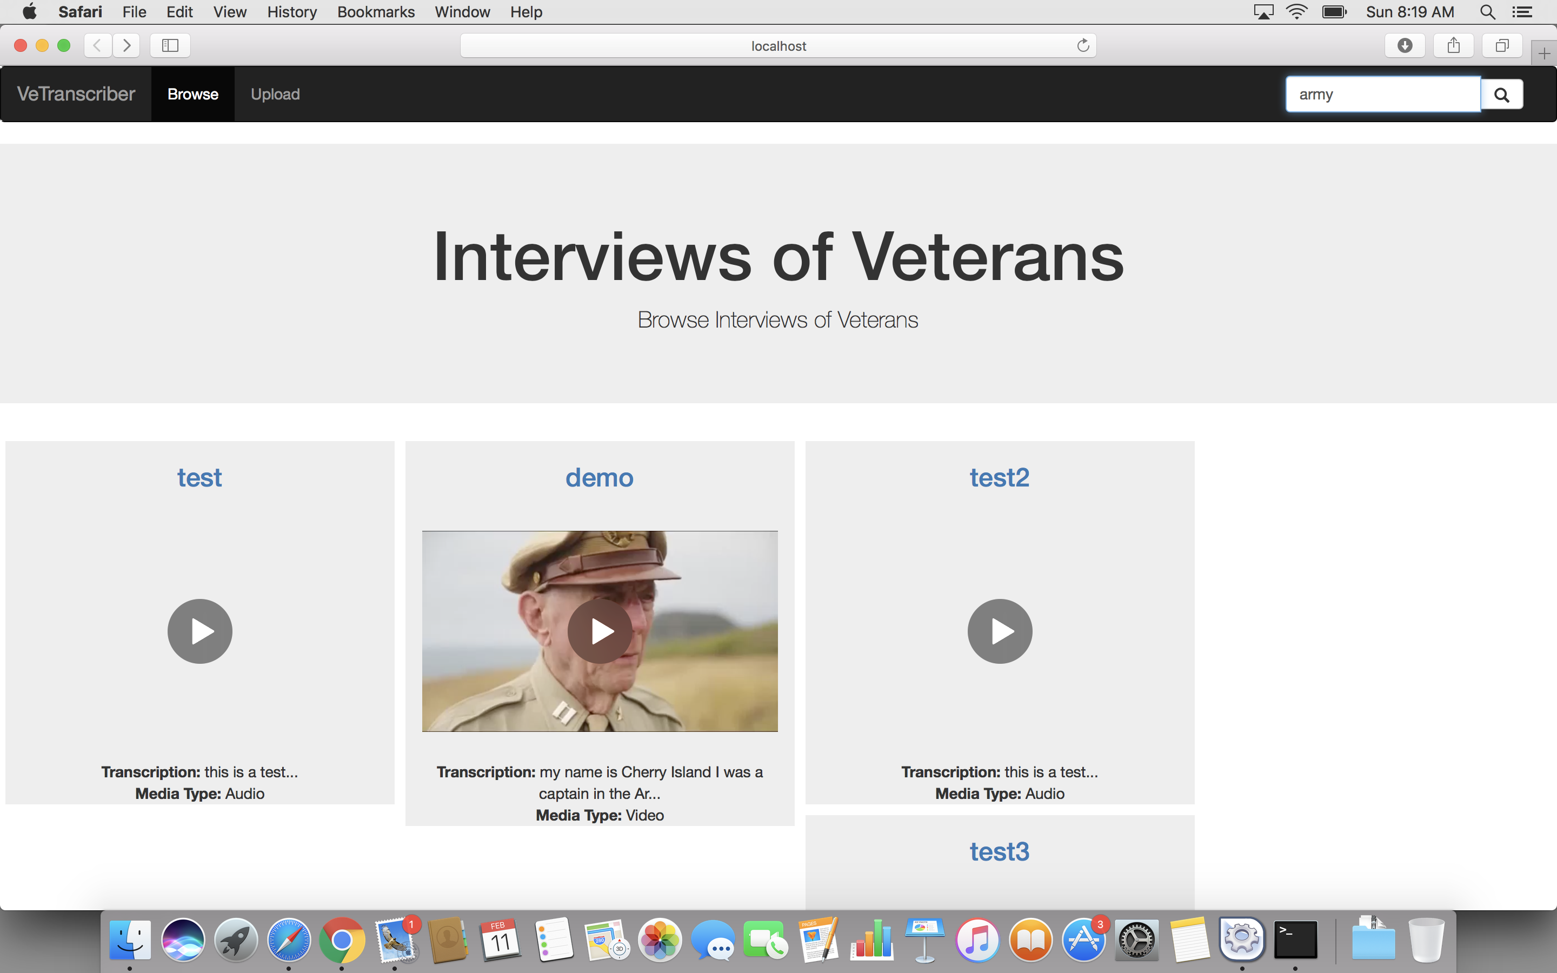Toggle the Safari sidebar button
The height and width of the screenshot is (973, 1557).
coord(170,46)
